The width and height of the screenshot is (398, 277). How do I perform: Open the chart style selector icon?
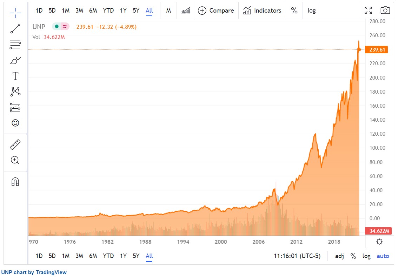186,11
